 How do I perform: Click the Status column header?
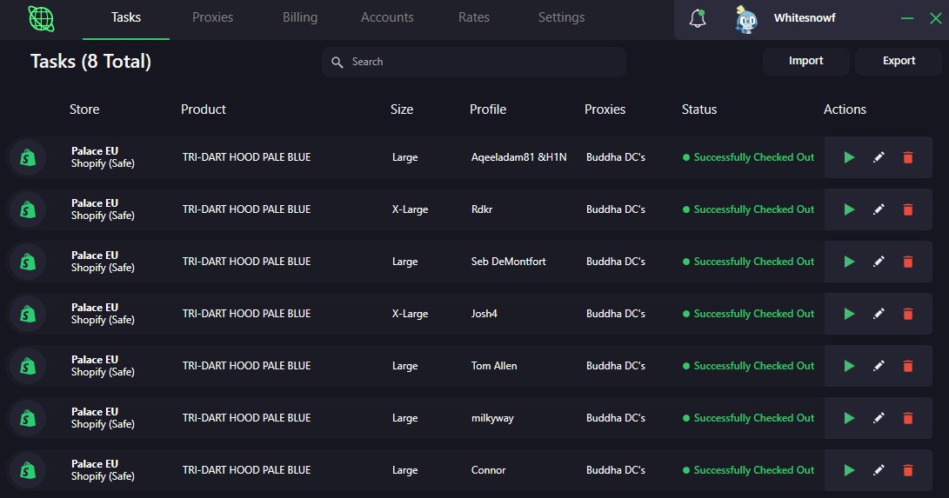click(x=699, y=110)
